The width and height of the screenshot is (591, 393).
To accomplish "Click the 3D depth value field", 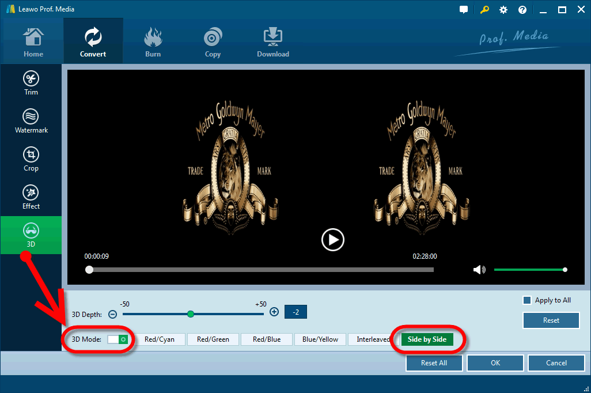I will 295,312.
